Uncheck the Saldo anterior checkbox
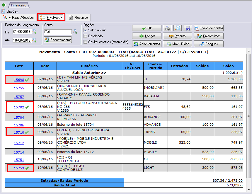 (86, 30)
